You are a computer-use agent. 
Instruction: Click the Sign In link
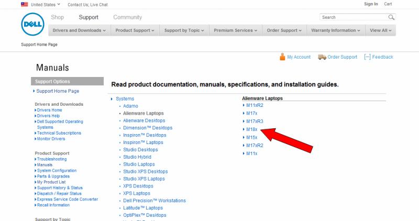pyautogui.click(x=371, y=4)
